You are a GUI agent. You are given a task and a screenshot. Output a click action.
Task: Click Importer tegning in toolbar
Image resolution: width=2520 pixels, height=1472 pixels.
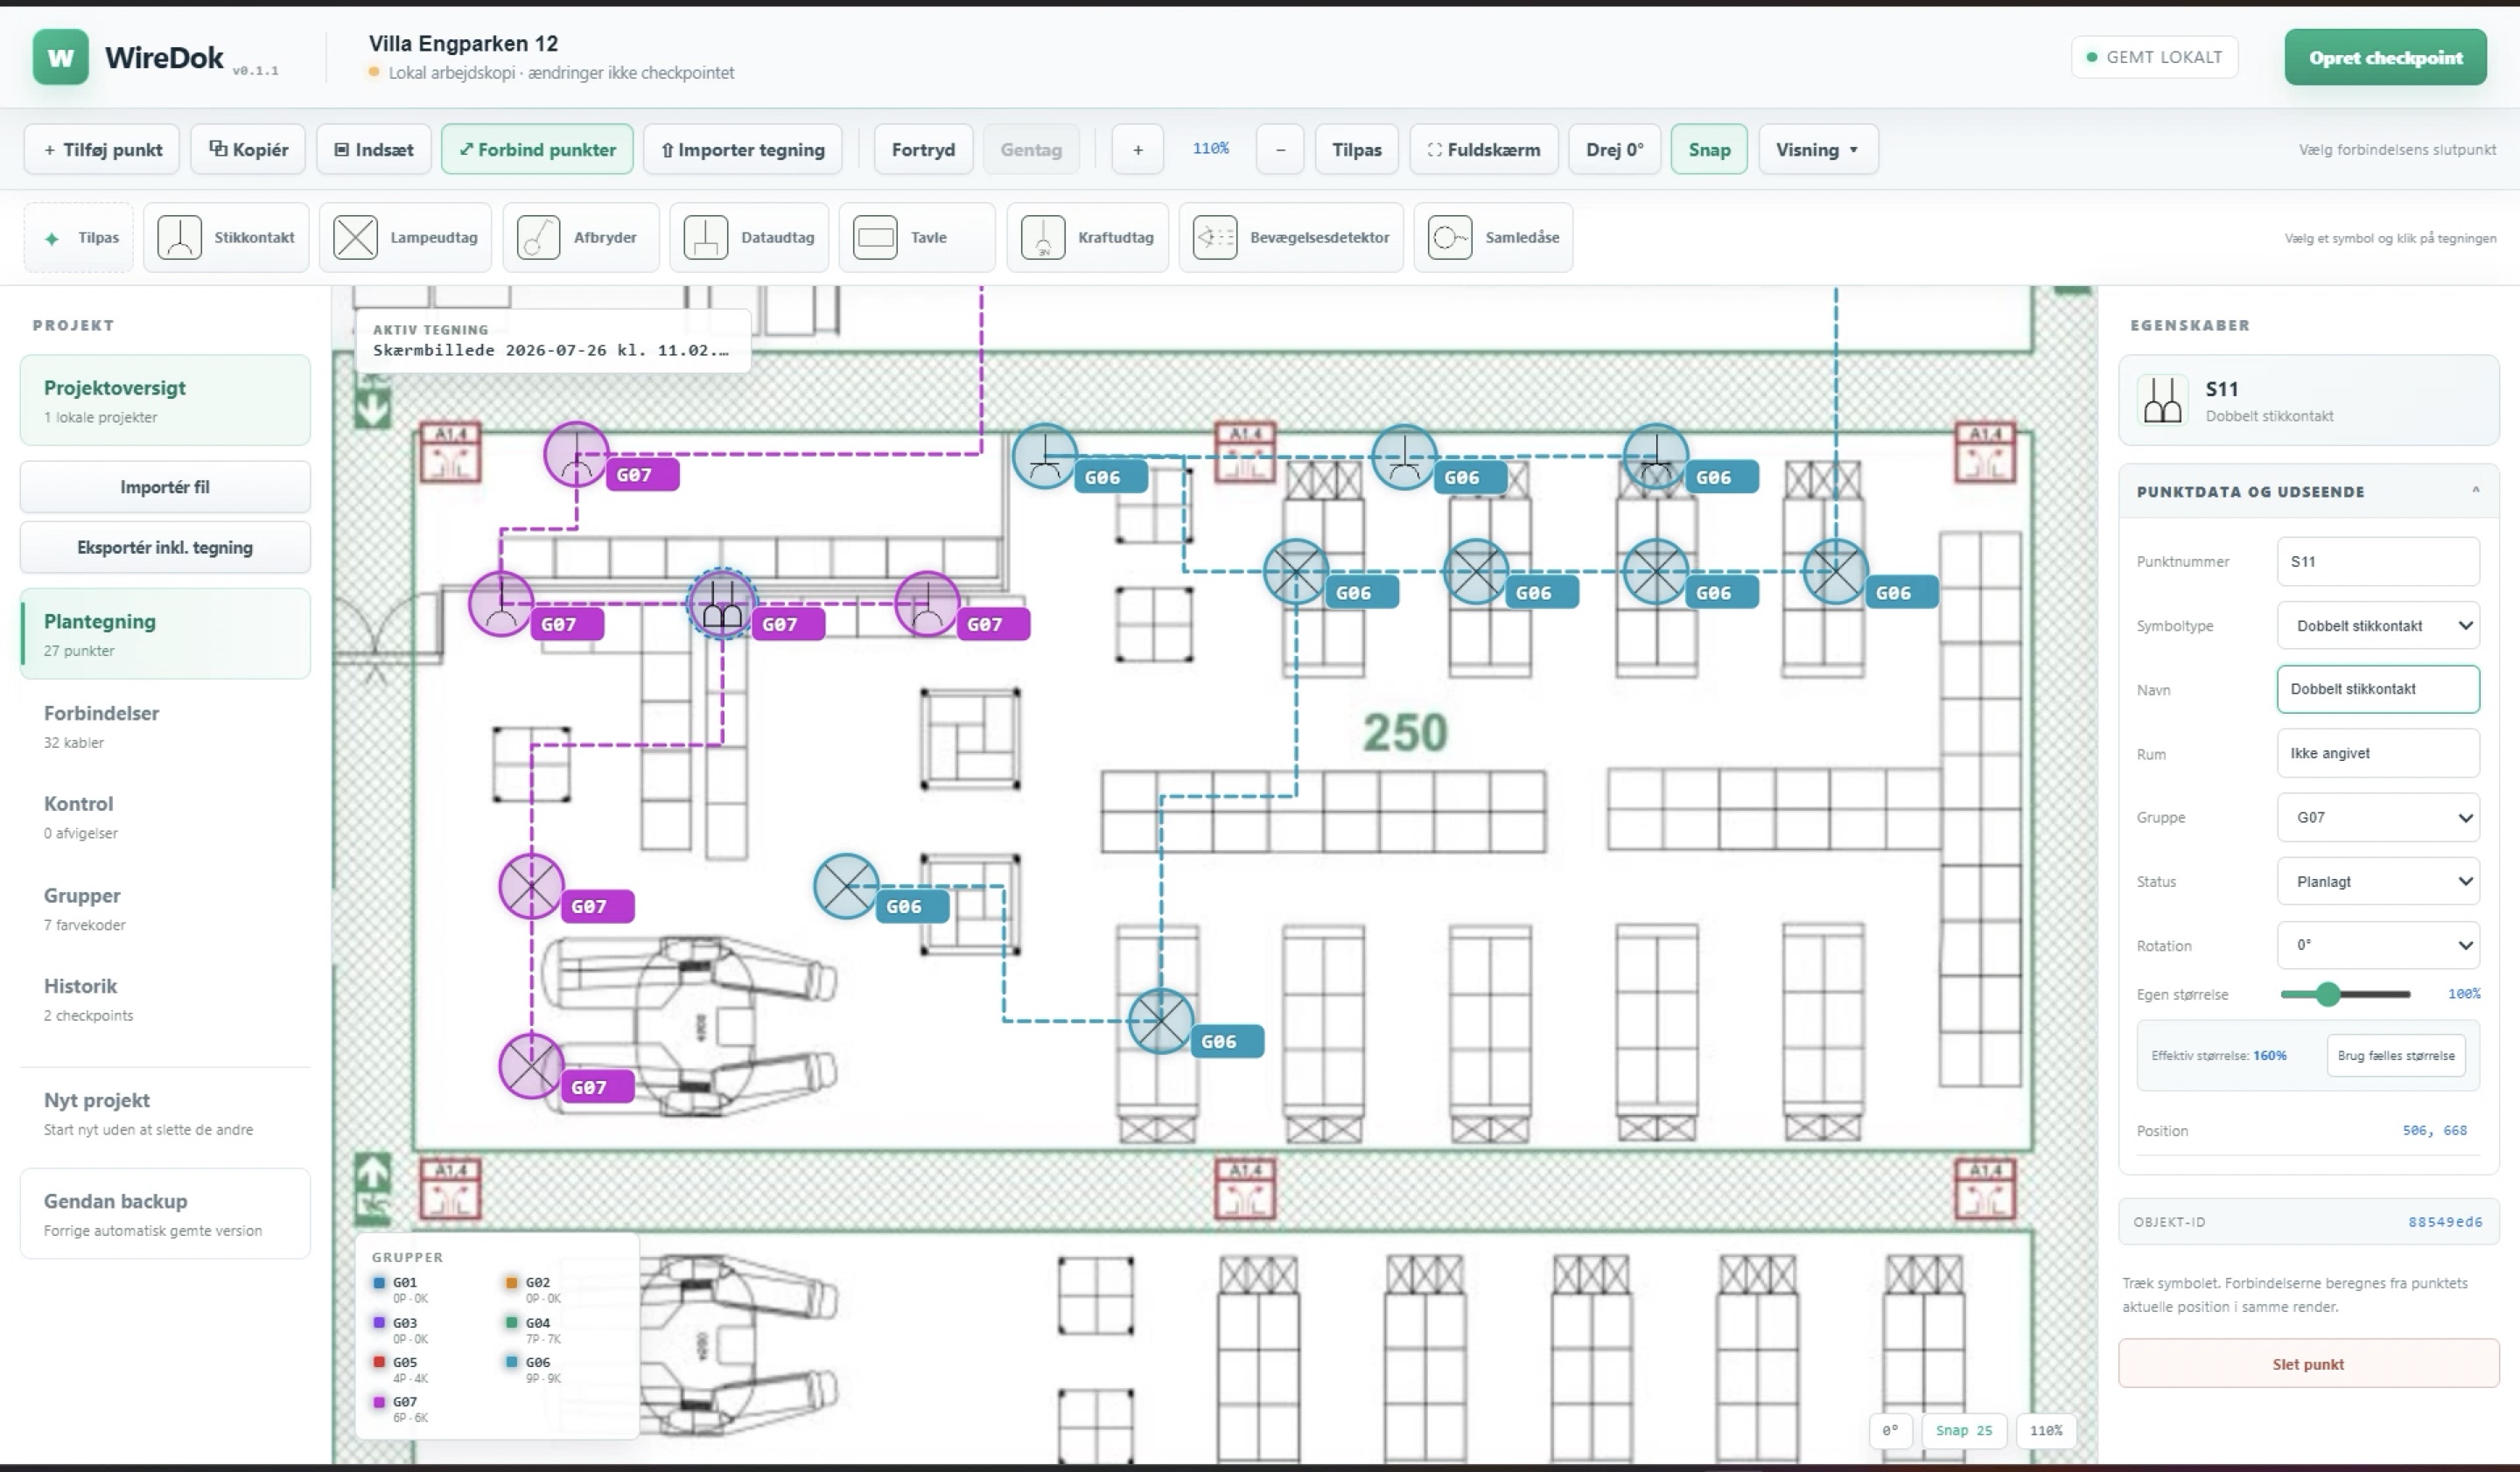click(x=742, y=150)
